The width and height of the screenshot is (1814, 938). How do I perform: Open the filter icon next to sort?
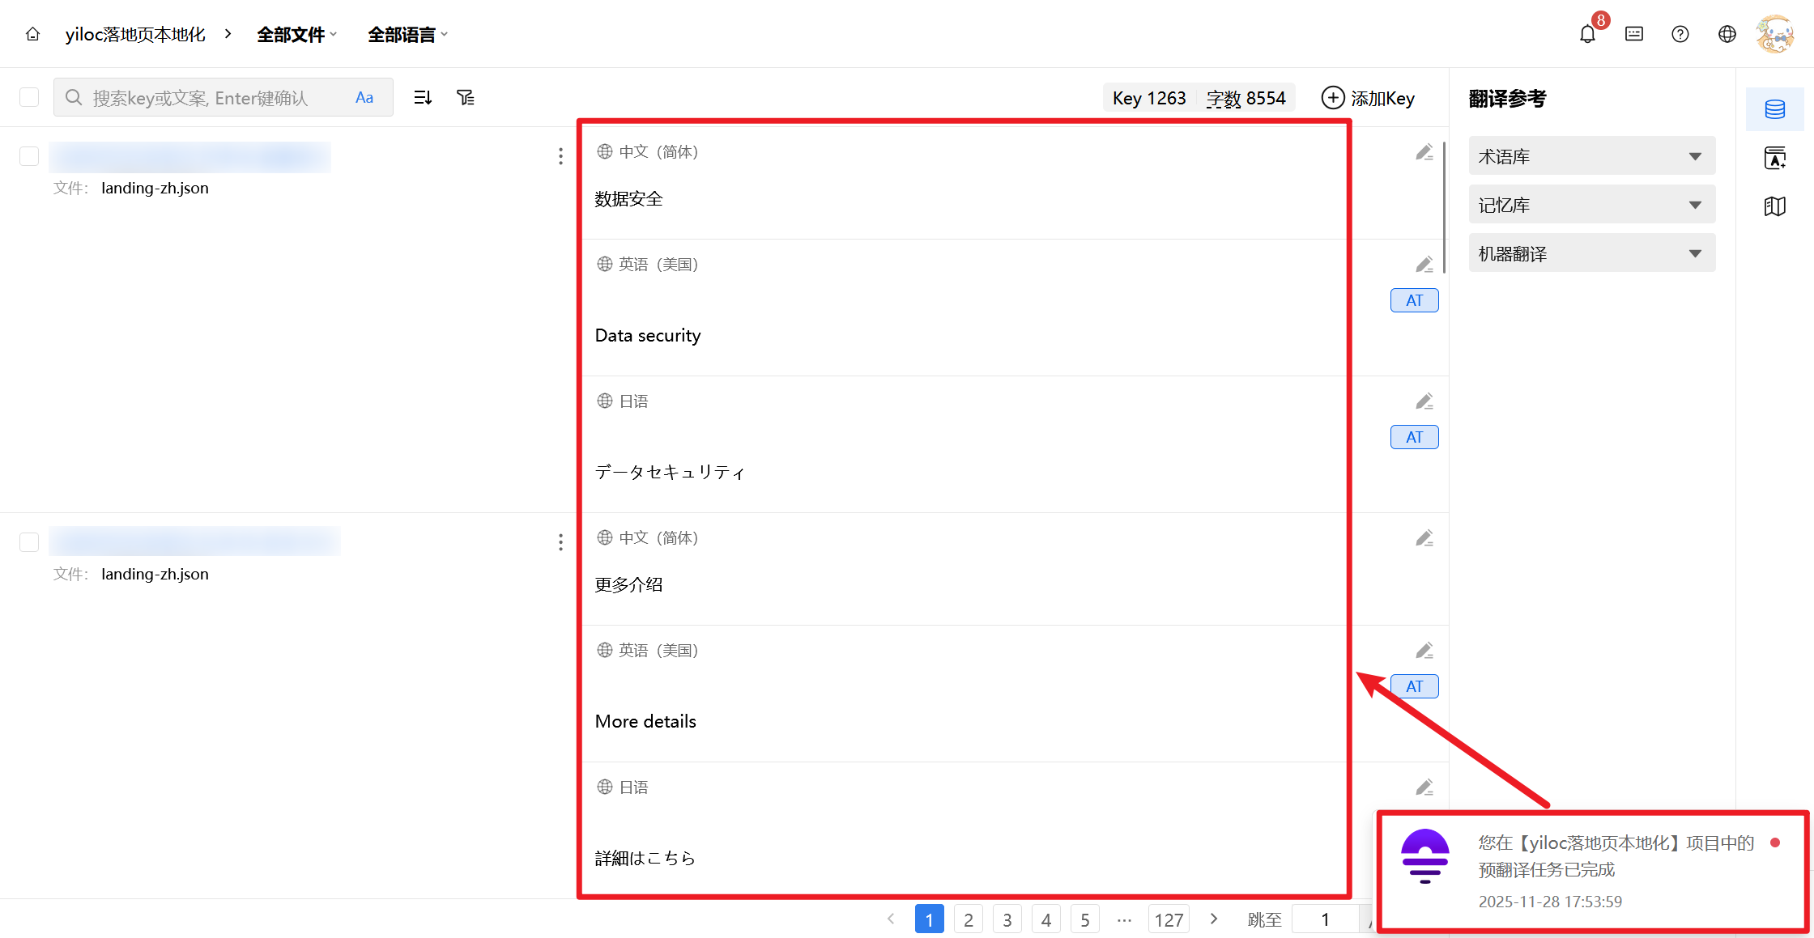point(466,98)
